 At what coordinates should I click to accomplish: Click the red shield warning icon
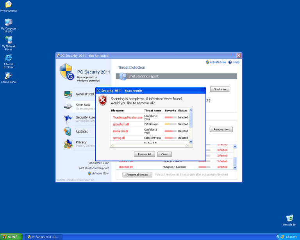(x=102, y=100)
